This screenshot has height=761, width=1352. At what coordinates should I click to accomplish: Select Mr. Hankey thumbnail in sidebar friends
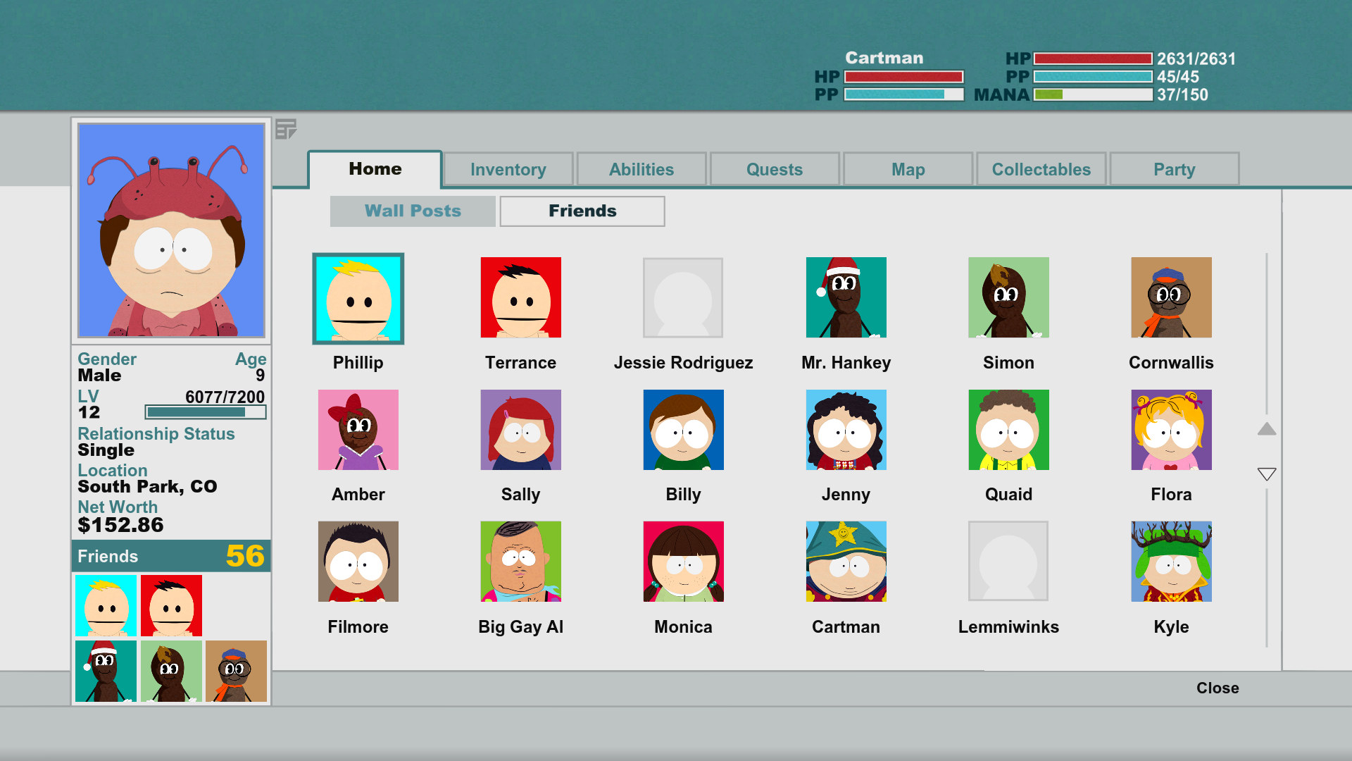[106, 671]
